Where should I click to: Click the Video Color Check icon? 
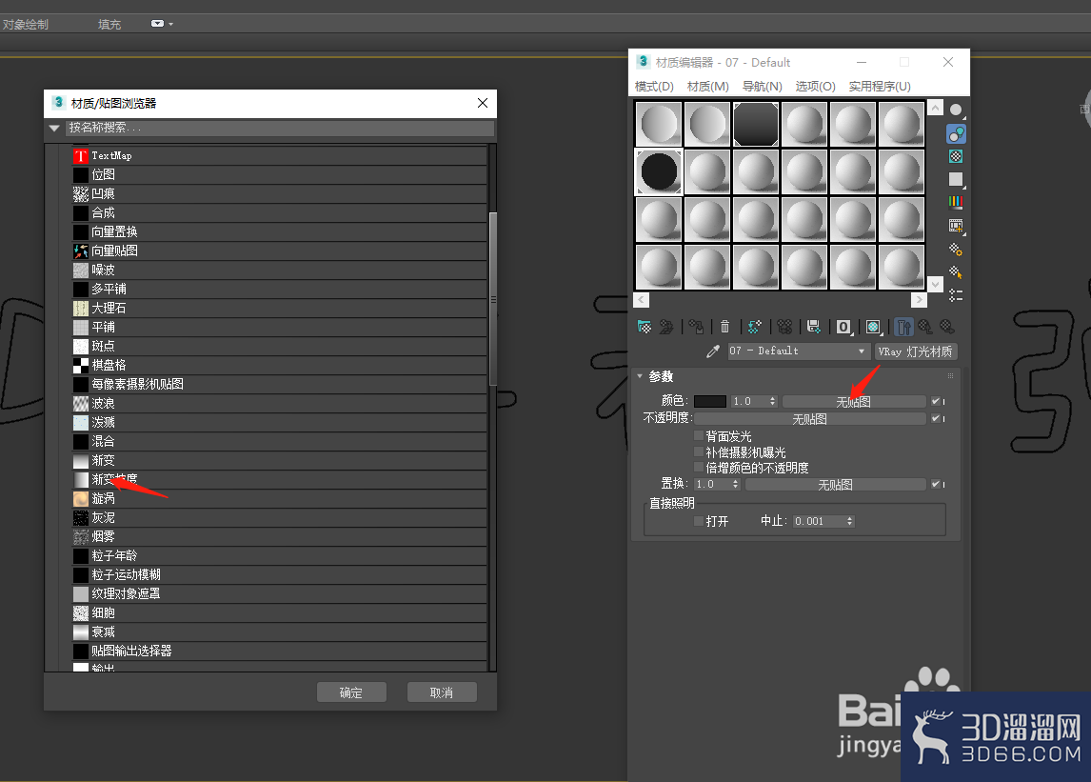pos(957,203)
